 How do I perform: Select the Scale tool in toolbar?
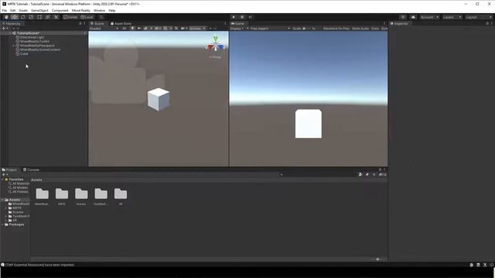point(31,17)
